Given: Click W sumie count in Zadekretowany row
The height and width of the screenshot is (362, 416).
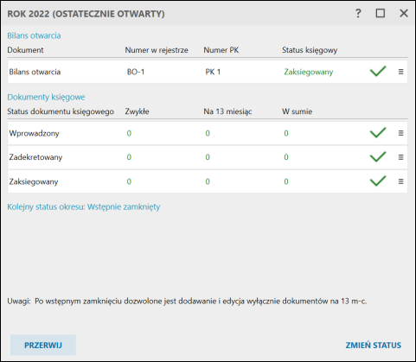Looking at the screenshot, I should tap(286, 157).
